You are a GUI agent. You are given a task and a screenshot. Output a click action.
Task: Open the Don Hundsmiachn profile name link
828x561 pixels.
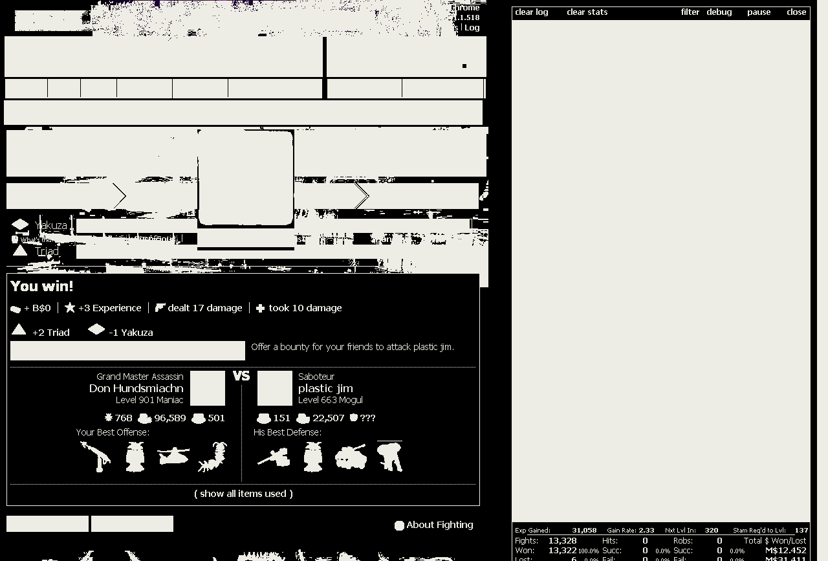(136, 388)
